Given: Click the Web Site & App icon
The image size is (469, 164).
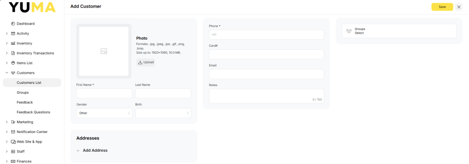Looking at the screenshot, I should pos(13,142).
